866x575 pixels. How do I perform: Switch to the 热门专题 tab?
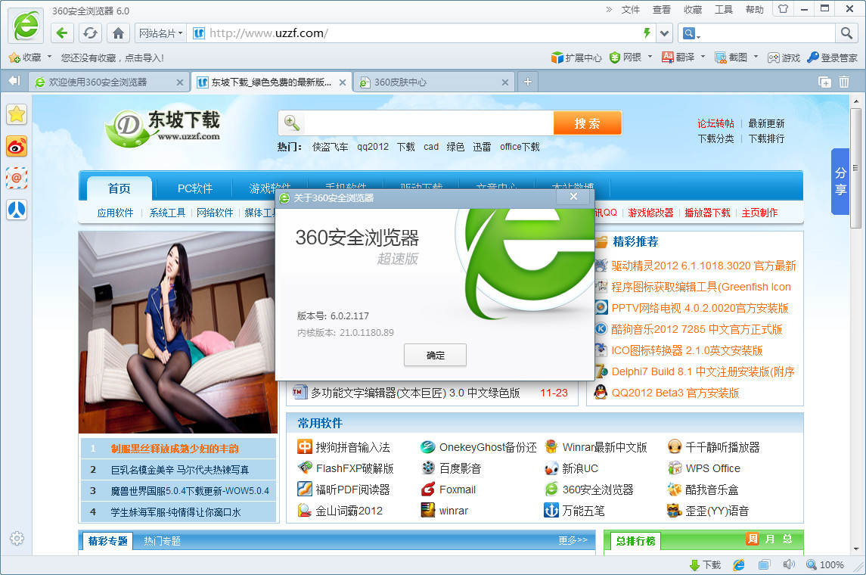(x=163, y=541)
